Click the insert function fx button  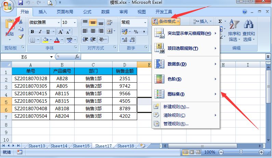77,57
